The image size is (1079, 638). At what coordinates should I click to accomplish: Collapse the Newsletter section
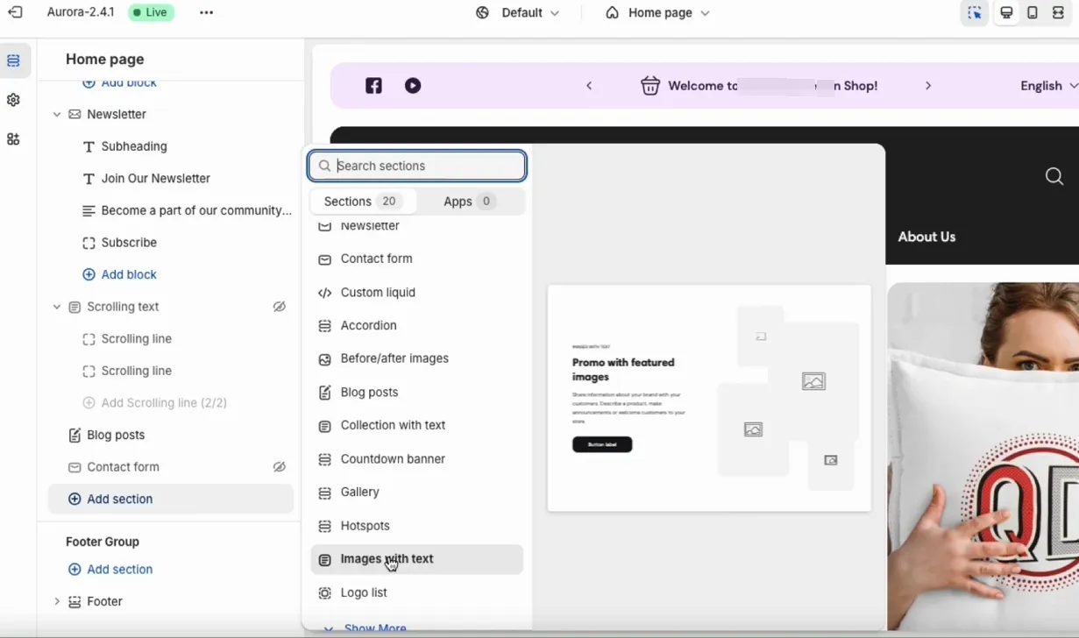[x=57, y=115]
